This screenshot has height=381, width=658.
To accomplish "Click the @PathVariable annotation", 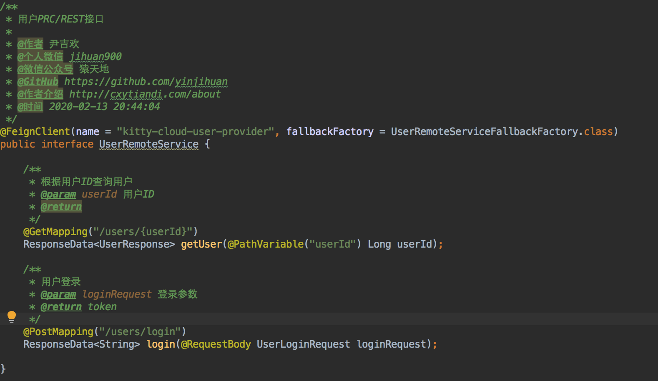I will [266, 244].
